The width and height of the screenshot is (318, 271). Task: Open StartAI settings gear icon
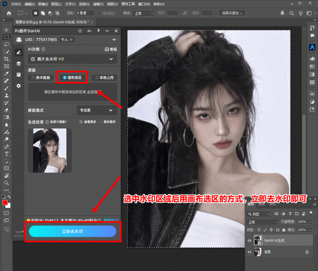click(19, 86)
